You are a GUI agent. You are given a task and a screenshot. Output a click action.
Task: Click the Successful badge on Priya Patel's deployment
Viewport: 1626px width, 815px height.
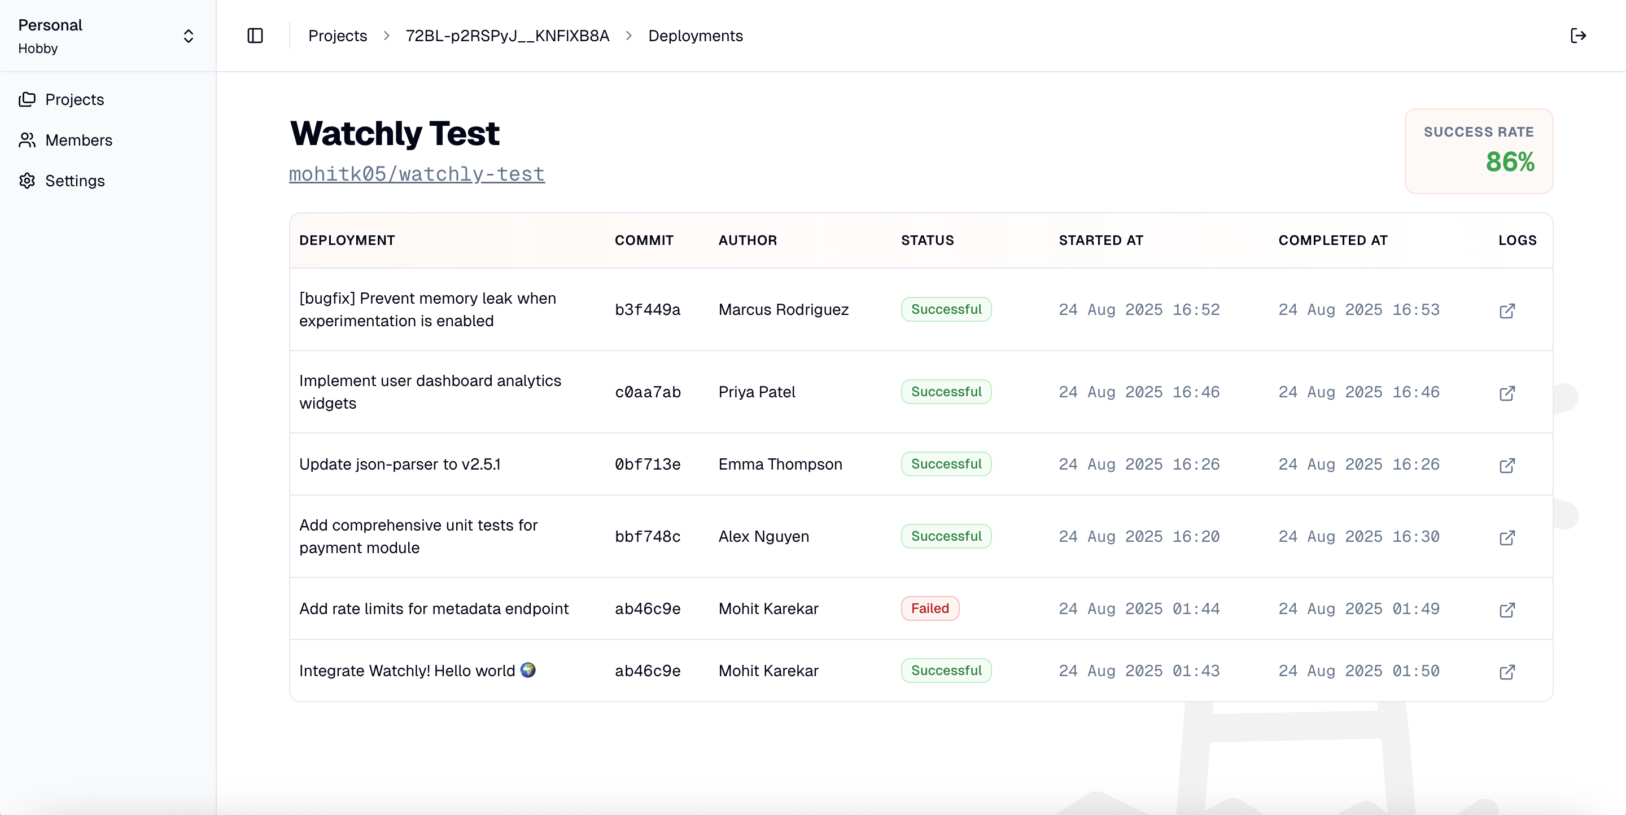[946, 392]
